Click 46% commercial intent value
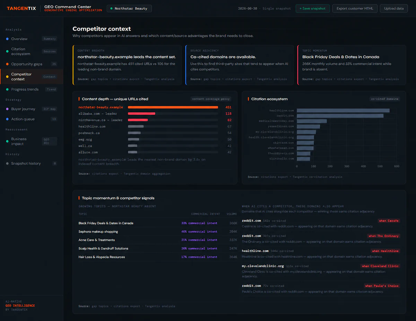The height and width of the screenshot is (321, 416). click(199, 232)
